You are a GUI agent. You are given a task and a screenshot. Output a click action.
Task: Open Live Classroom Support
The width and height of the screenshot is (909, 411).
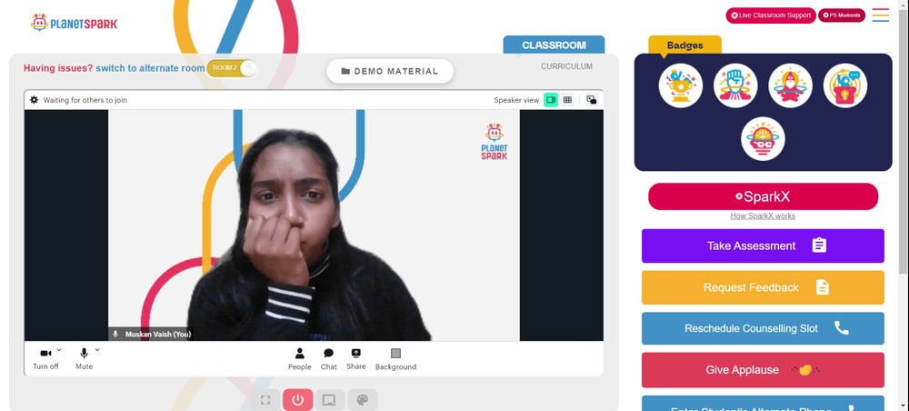(x=771, y=15)
